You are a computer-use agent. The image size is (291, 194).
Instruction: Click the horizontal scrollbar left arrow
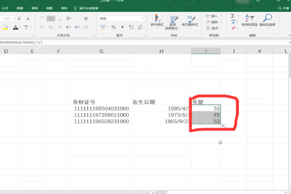(153, 193)
